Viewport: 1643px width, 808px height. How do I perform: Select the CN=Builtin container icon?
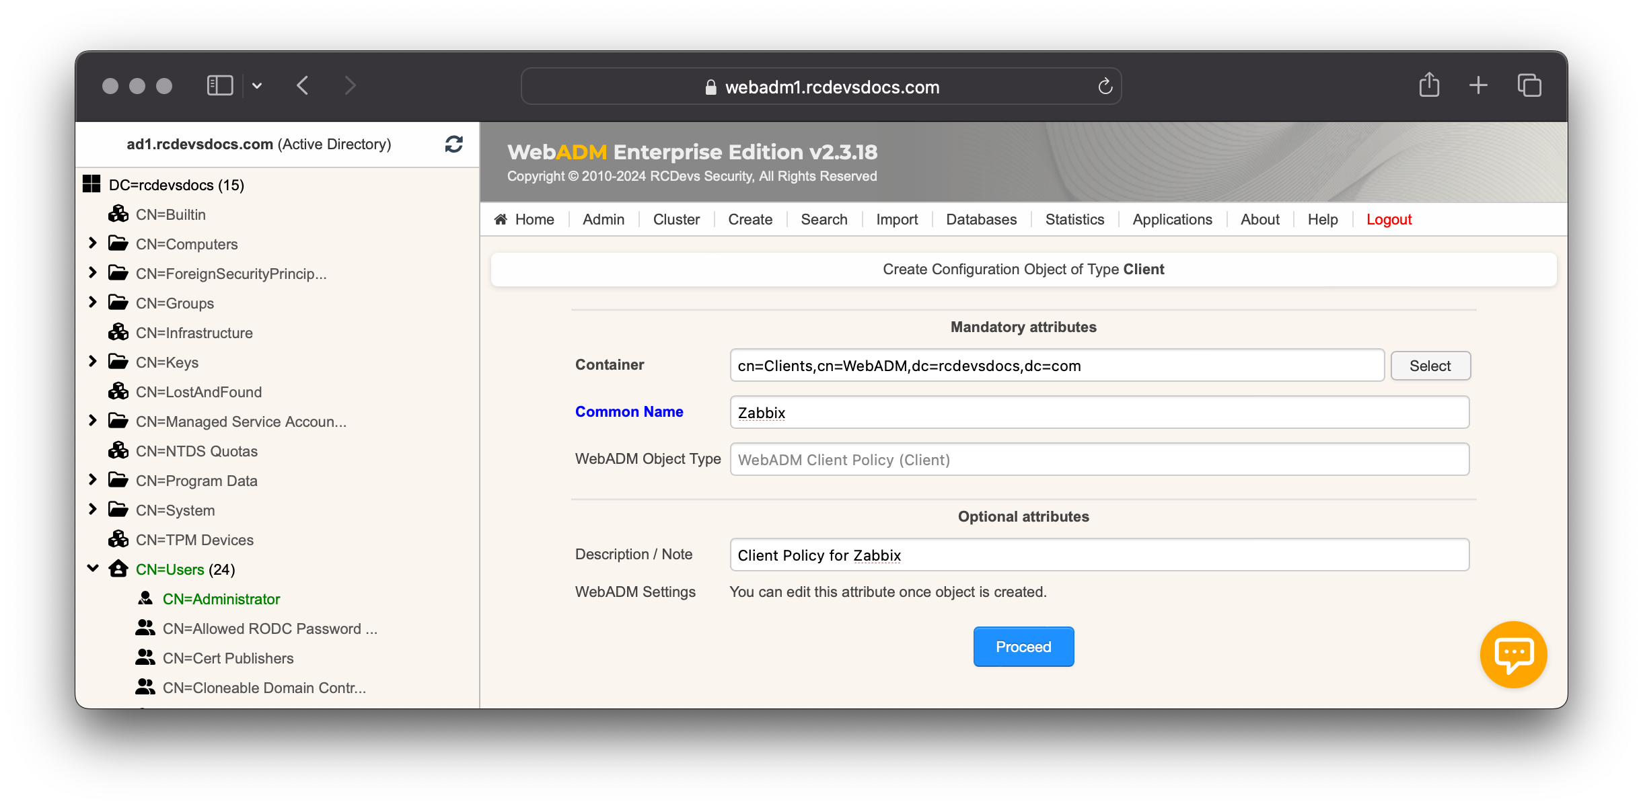pyautogui.click(x=118, y=214)
